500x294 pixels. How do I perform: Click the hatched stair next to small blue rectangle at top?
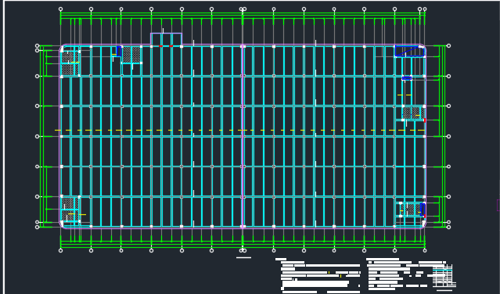(131, 55)
